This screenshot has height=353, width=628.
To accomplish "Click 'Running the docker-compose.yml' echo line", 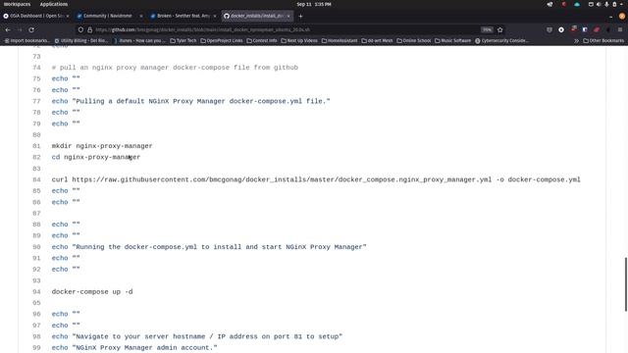I will 209,247.
